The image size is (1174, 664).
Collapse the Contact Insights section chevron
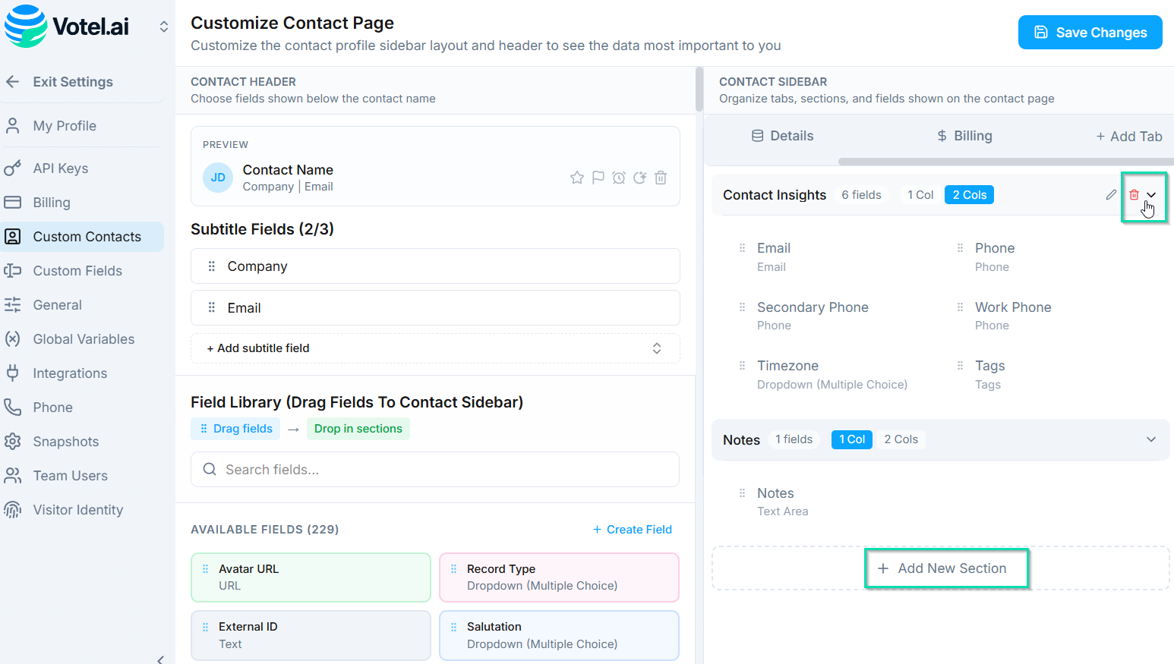tap(1152, 195)
